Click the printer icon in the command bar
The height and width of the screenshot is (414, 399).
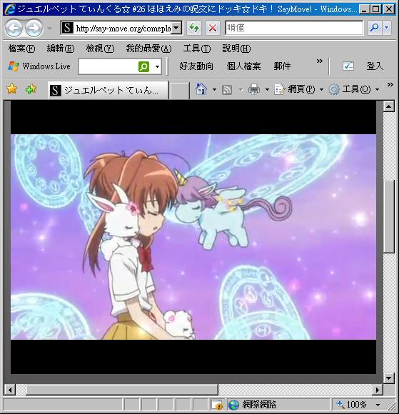(254, 89)
